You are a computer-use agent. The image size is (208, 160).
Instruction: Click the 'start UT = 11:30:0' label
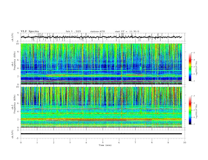tap(127, 31)
